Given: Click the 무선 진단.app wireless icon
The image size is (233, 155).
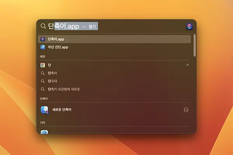Looking at the screenshot, I should point(43,47).
